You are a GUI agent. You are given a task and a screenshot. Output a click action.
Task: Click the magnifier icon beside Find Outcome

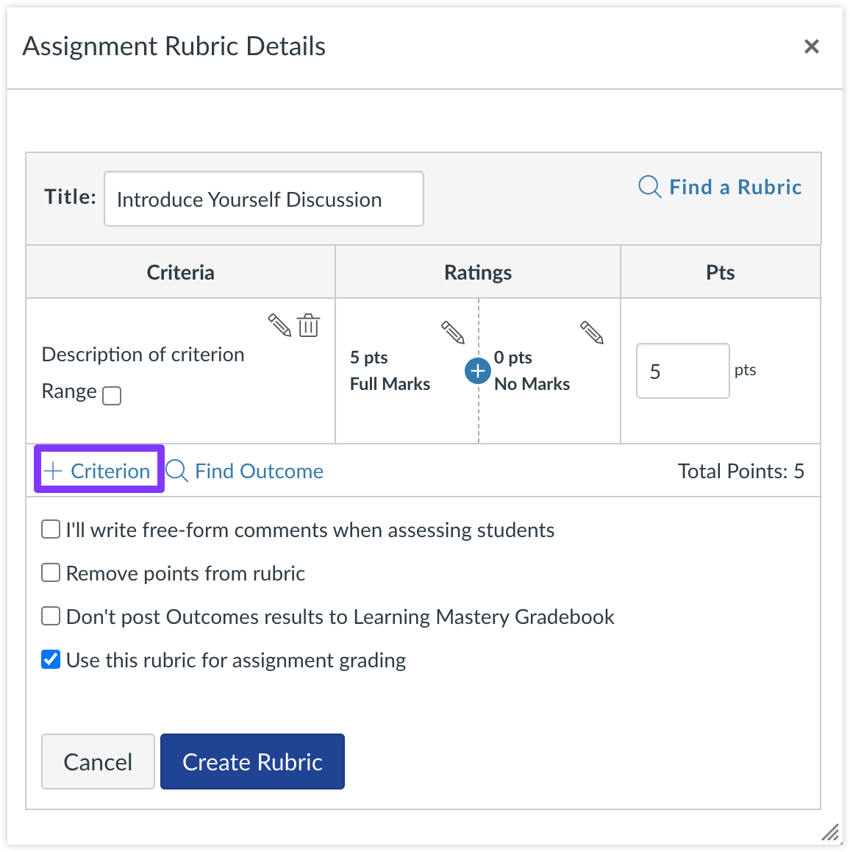(177, 471)
